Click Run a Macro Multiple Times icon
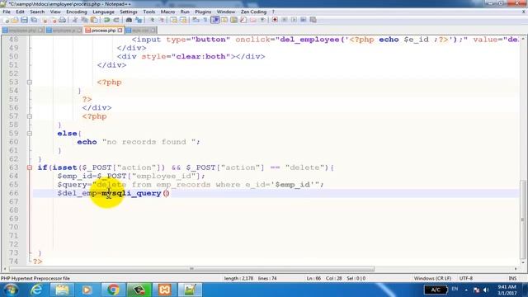The height and width of the screenshot is (297, 528). pyautogui.click(x=303, y=20)
